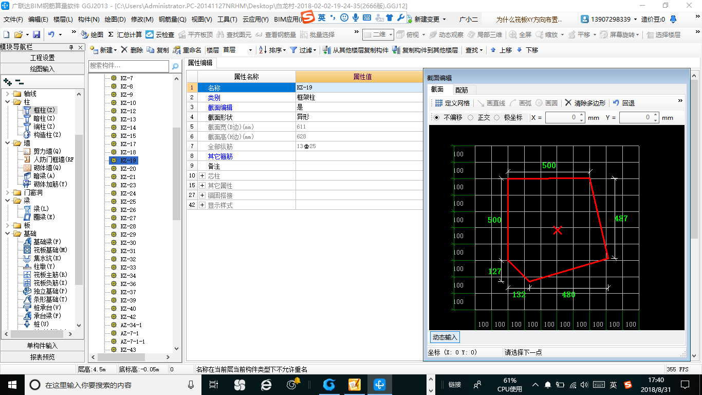The height and width of the screenshot is (395, 702).
Task: Click the 全部纵筋 value cell 13⌀25
Action: [x=359, y=147]
